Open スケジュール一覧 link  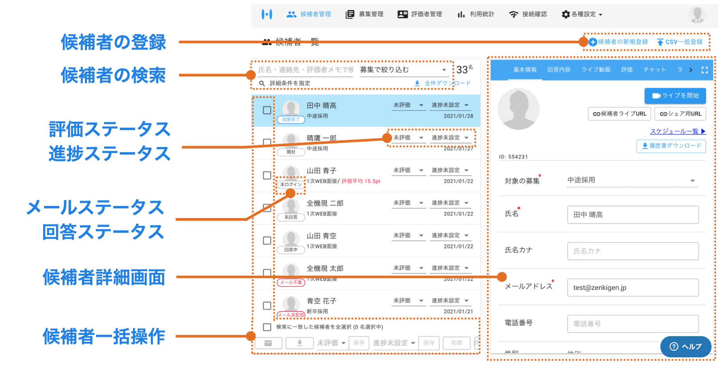[678, 131]
